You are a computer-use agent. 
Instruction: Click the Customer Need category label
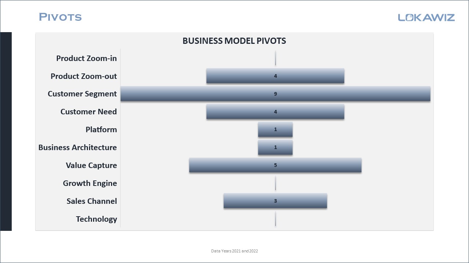[89, 112]
